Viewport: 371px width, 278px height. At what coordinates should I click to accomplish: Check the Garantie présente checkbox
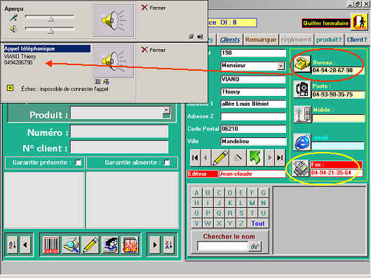pyautogui.click(x=79, y=162)
